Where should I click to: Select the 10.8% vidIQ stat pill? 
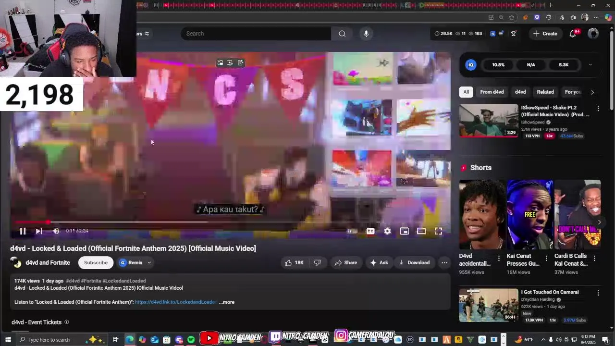point(498,65)
